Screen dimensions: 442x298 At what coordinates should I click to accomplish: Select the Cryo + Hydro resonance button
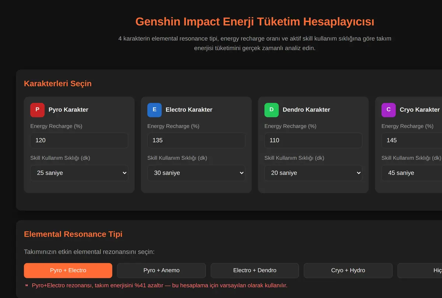pyautogui.click(x=348, y=270)
